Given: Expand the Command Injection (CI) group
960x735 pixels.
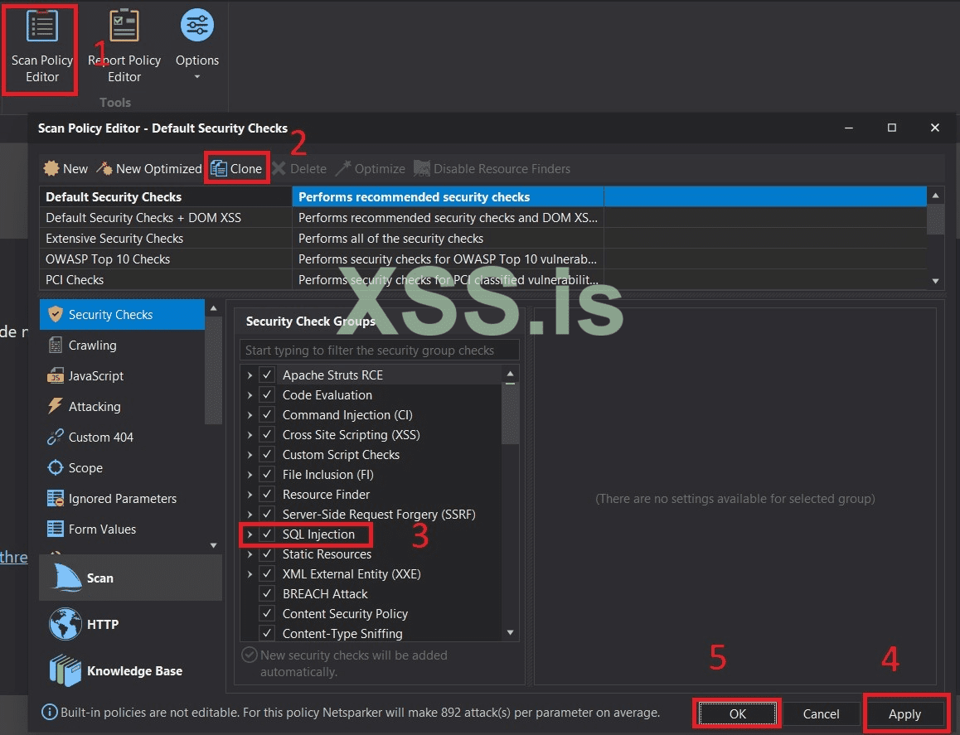Looking at the screenshot, I should pyautogui.click(x=250, y=414).
